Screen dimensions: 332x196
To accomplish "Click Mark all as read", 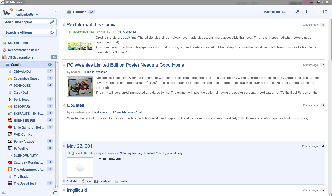I will (x=275, y=12).
